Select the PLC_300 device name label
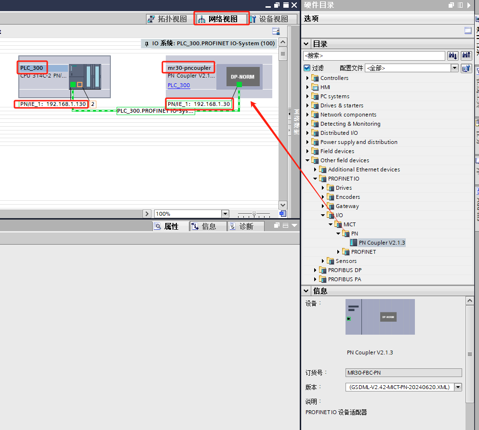Screen dimensions: 479x430 click(x=32, y=68)
